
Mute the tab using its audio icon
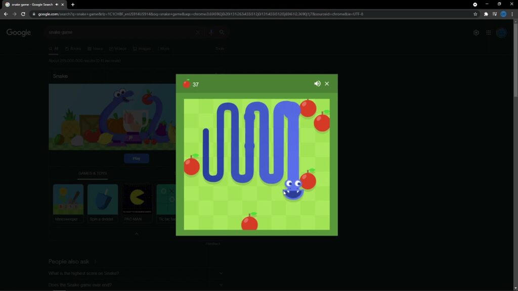pos(57,5)
